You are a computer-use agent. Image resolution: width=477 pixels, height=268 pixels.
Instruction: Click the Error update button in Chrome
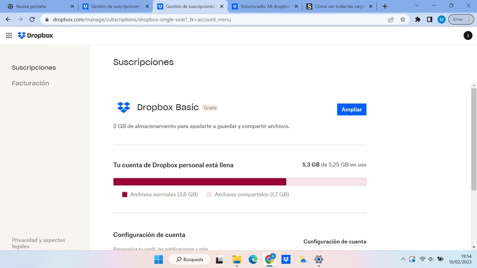(x=461, y=20)
